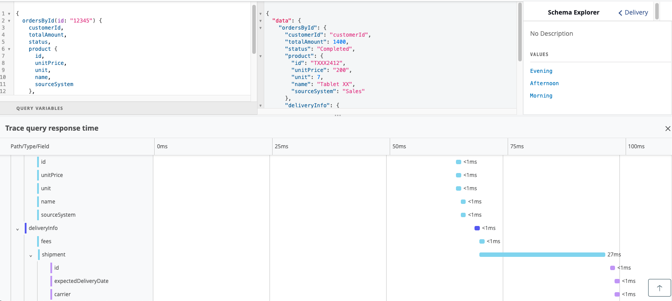Select the Afternoon enum value
The width and height of the screenshot is (672, 301).
pyautogui.click(x=544, y=83)
